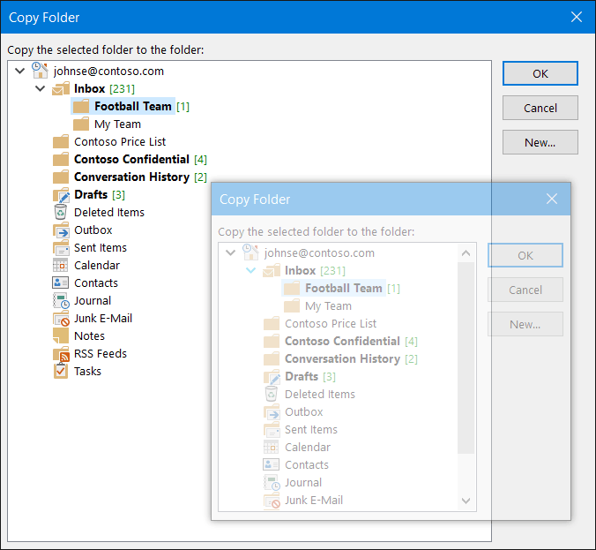
Task: Click the scrollbar thumb in faded dialog
Action: pyautogui.click(x=466, y=358)
